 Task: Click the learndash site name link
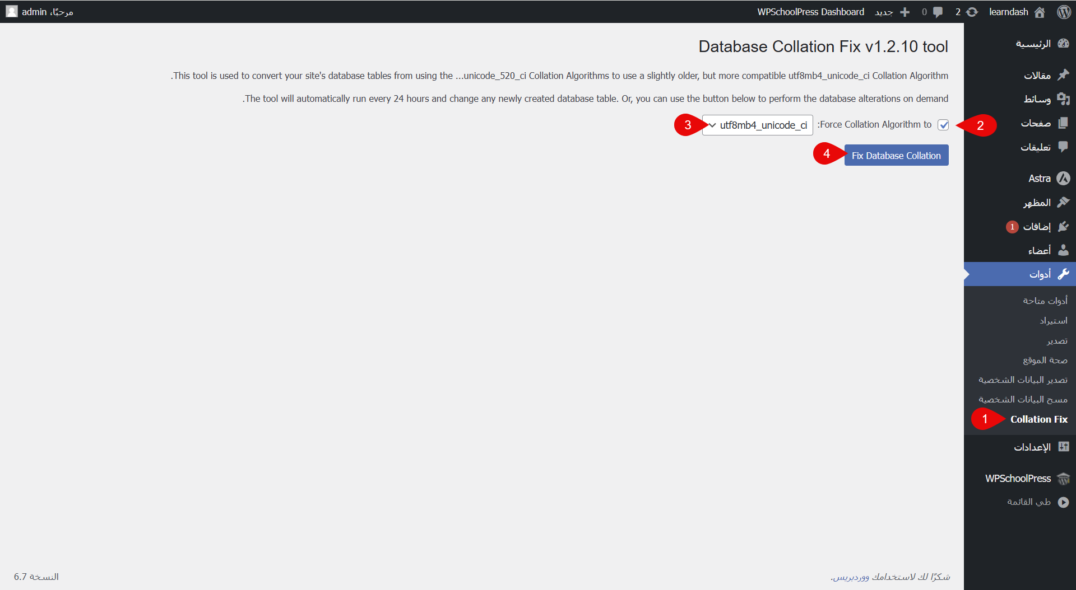point(1009,12)
